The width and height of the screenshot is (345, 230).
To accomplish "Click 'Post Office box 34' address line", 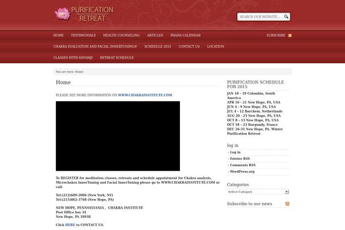I will (x=71, y=212).
